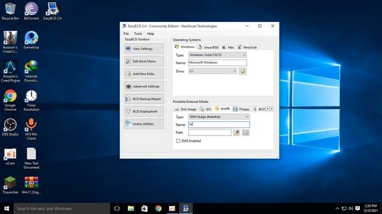382x214 pixels.
Task: Open the Recycle Bin desktop icon
Action: tap(10, 11)
